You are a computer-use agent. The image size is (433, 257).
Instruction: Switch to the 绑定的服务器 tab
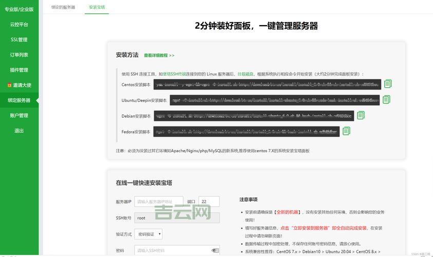(63, 7)
